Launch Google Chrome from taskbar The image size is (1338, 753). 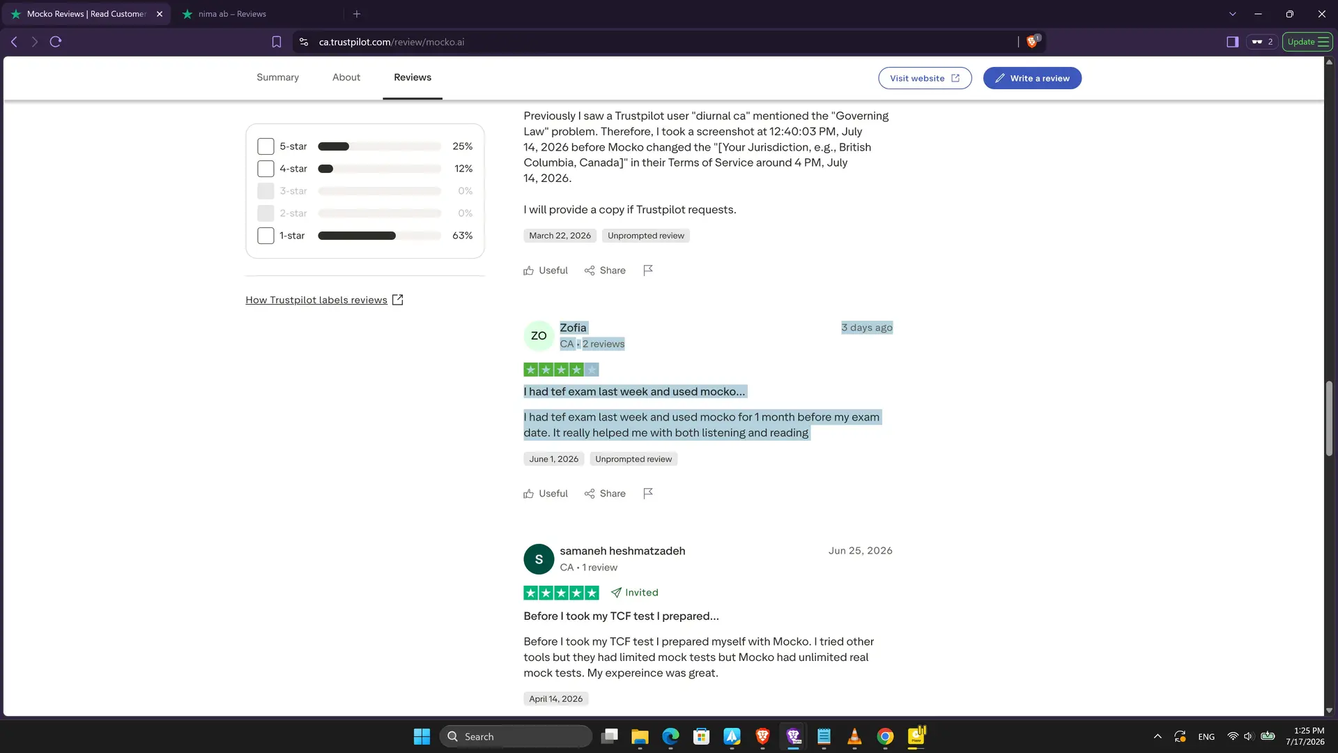click(x=885, y=736)
